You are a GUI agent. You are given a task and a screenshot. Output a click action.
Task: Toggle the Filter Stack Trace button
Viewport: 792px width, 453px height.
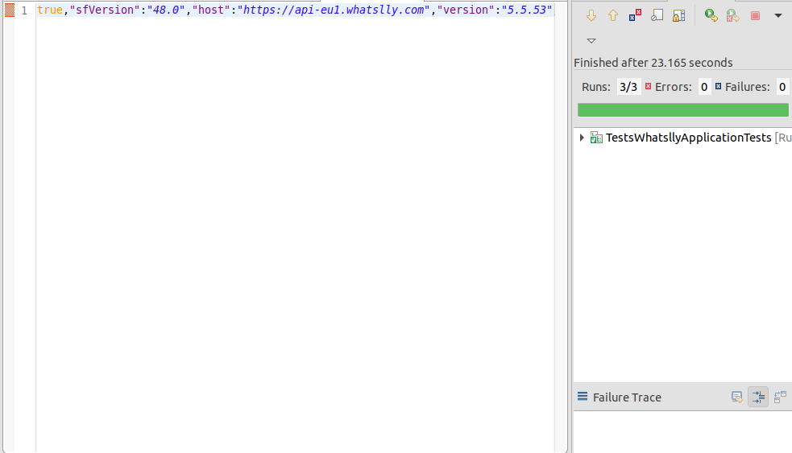pos(758,397)
